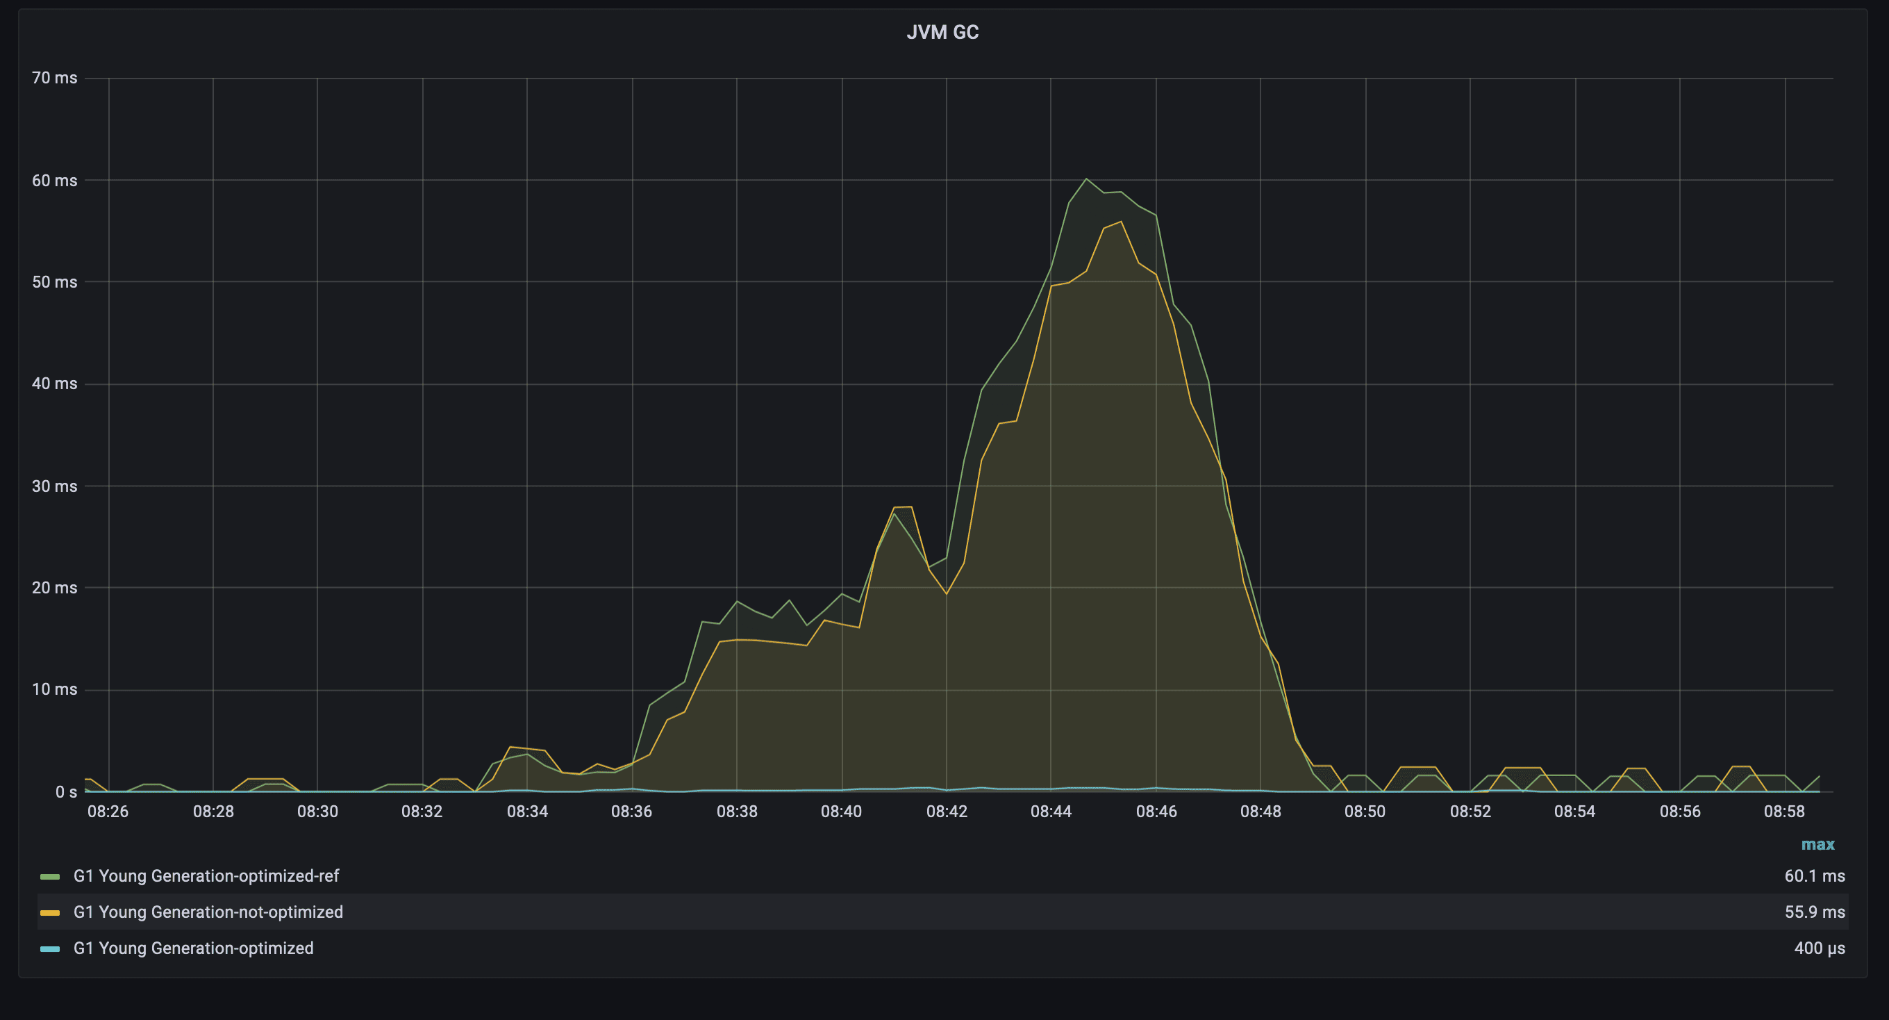Click the 70 ms y-axis label
The height and width of the screenshot is (1020, 1889).
[x=54, y=78]
